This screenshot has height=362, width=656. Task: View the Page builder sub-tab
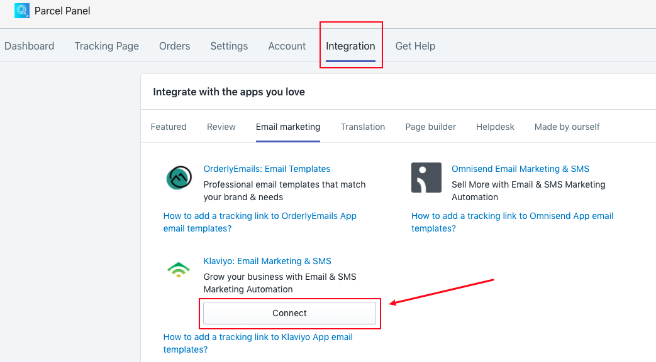point(430,127)
